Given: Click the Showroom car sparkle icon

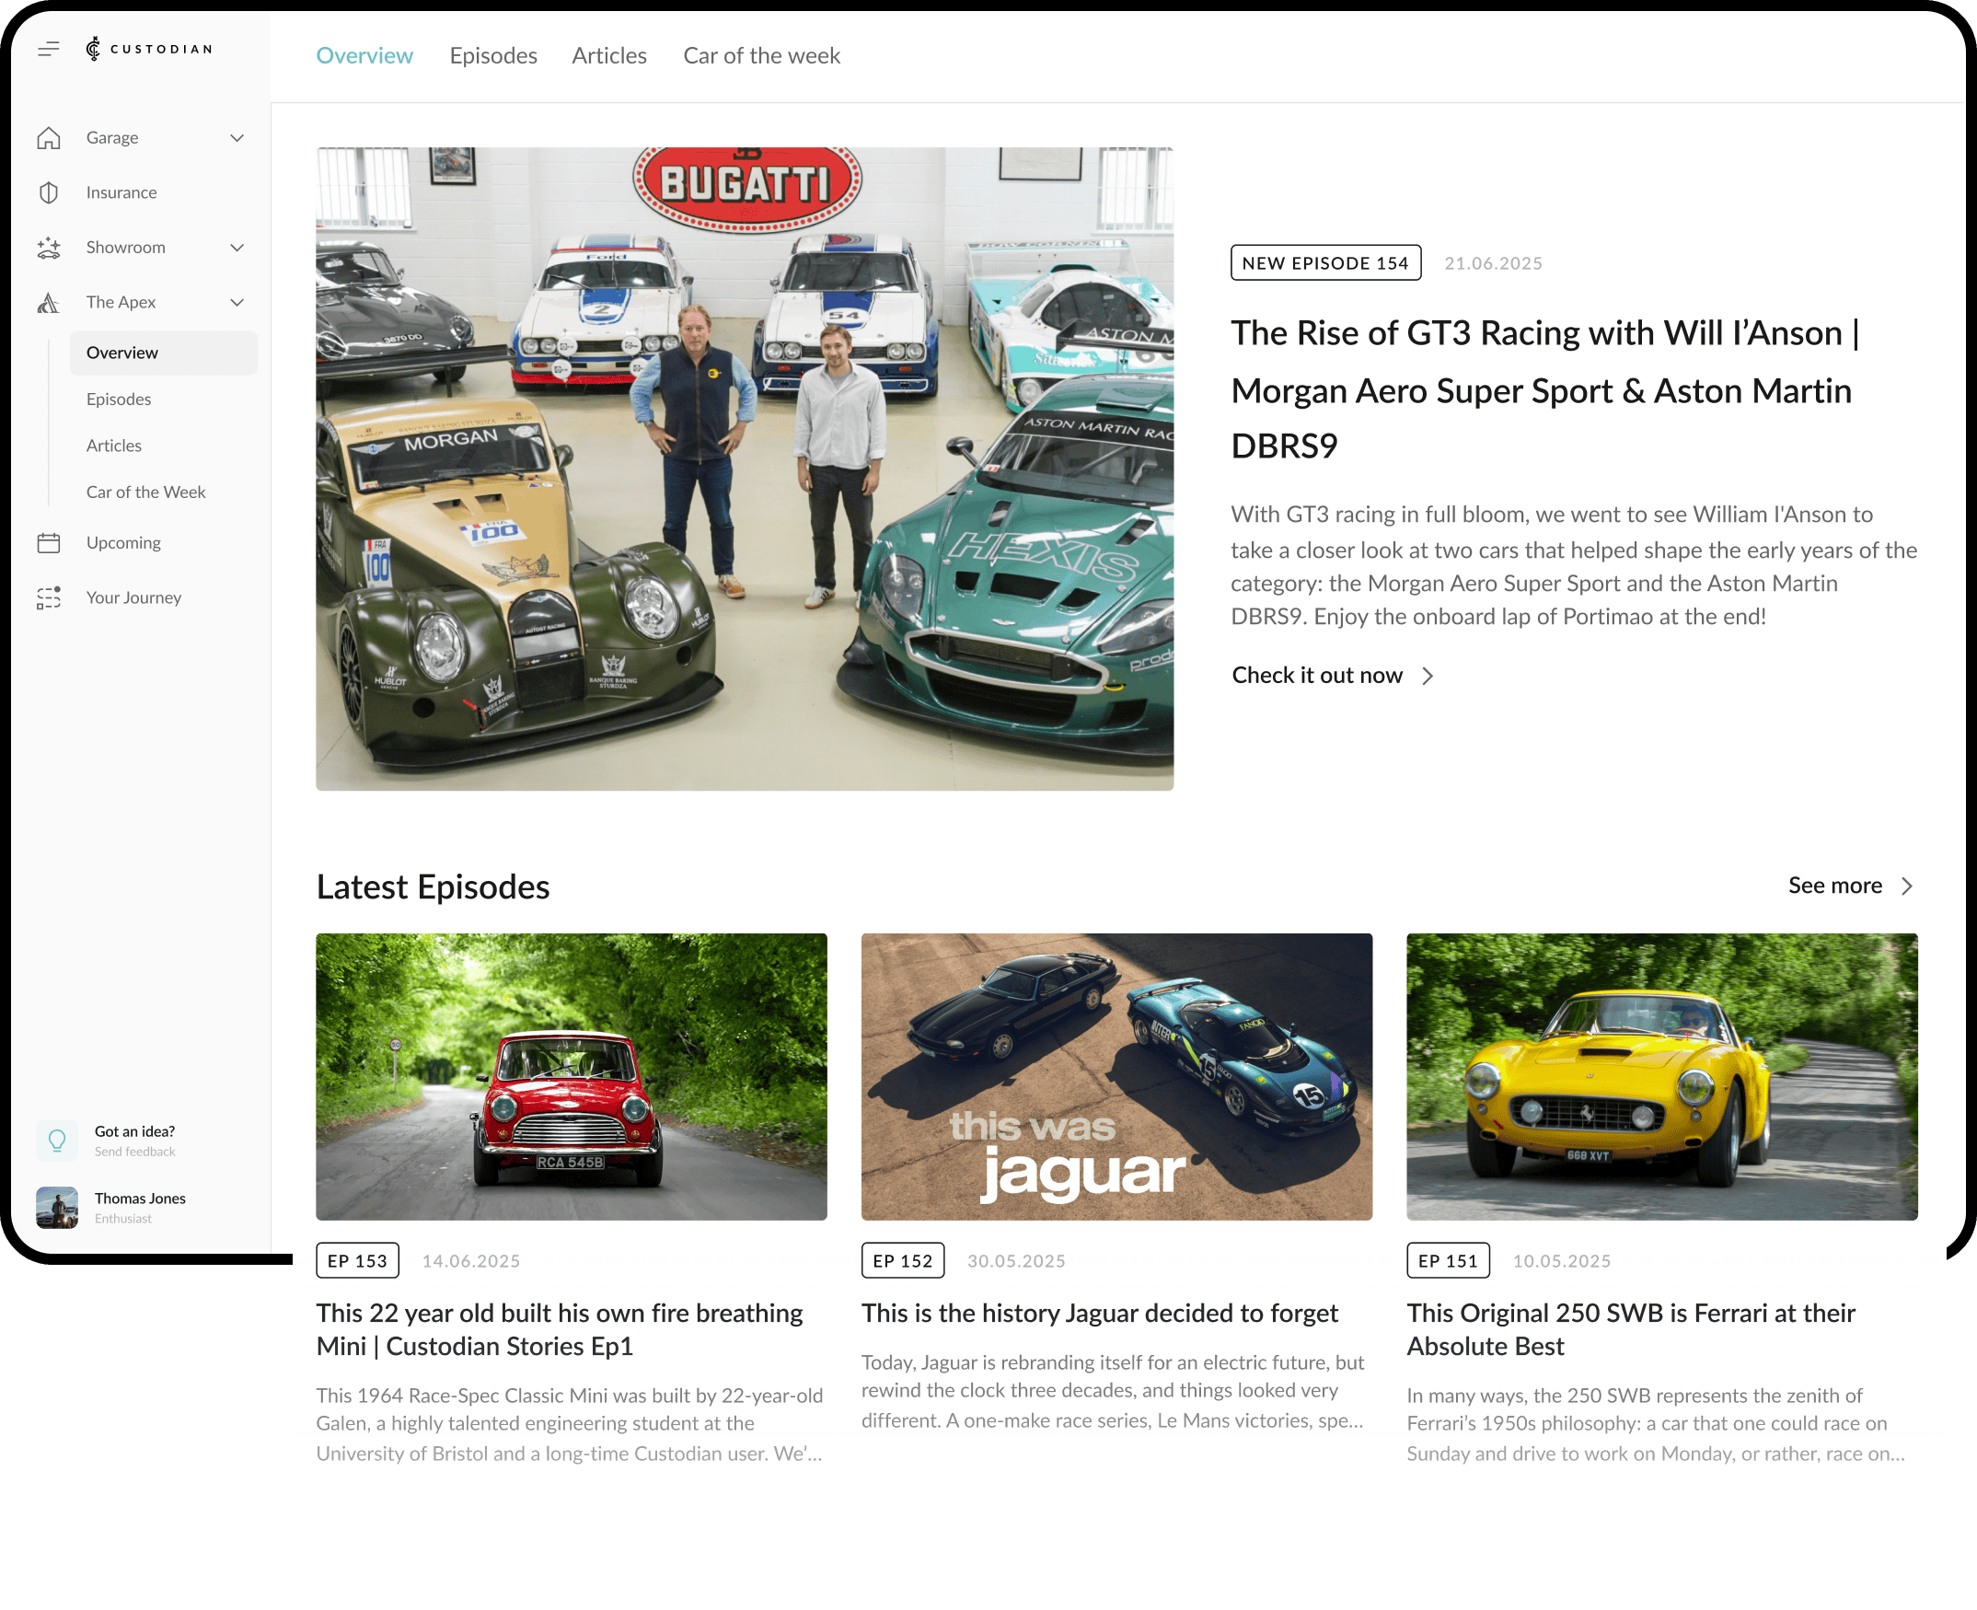Looking at the screenshot, I should pyautogui.click(x=49, y=248).
